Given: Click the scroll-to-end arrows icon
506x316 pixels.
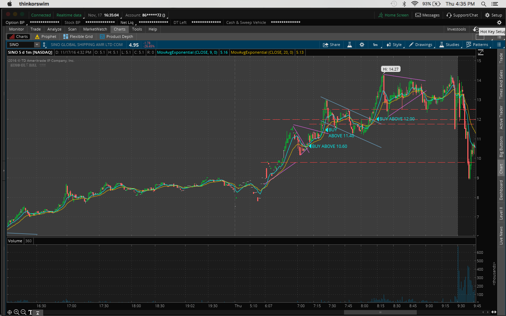Looking at the screenshot, I should tap(494, 312).
